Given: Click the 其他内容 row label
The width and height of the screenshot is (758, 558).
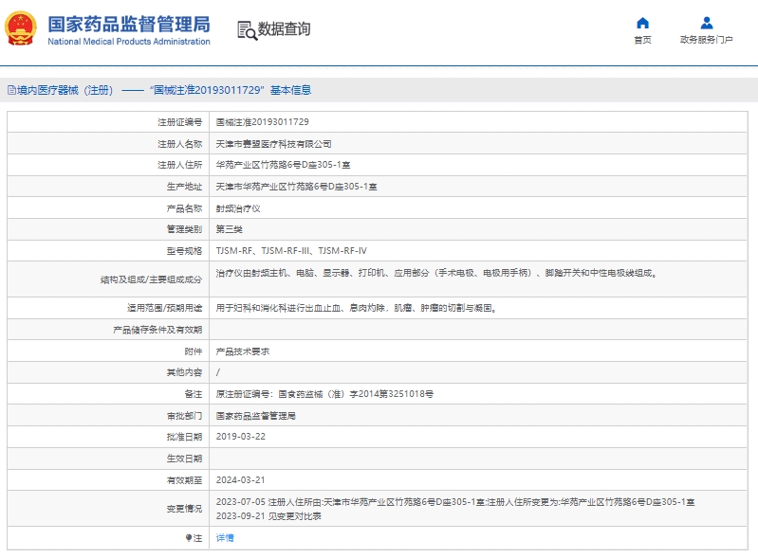Looking at the screenshot, I should point(184,372).
